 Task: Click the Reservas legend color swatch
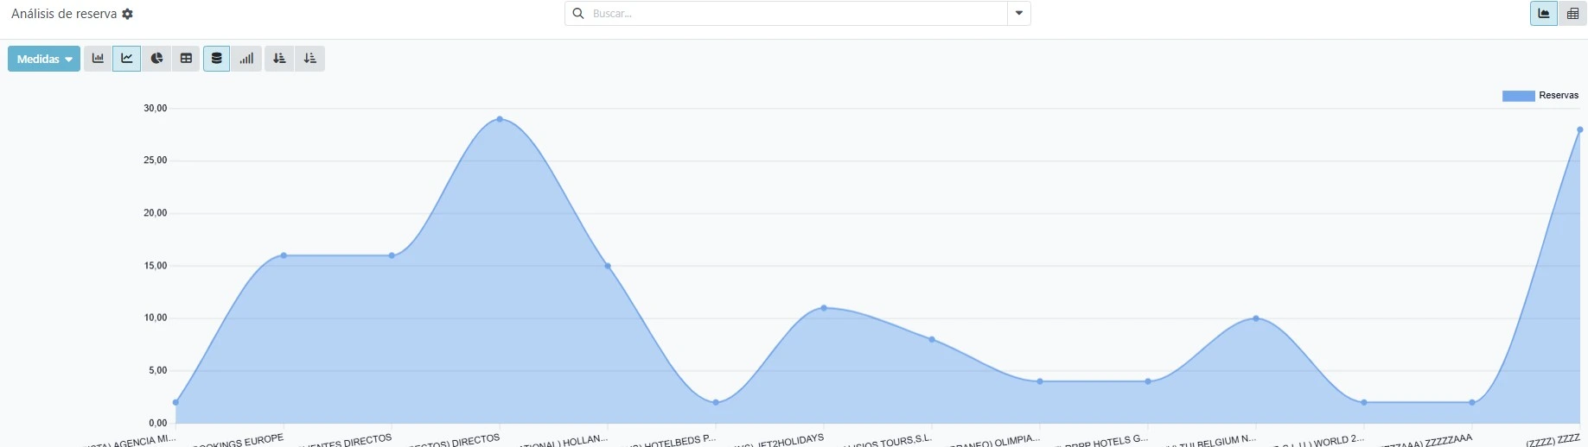coord(1518,96)
